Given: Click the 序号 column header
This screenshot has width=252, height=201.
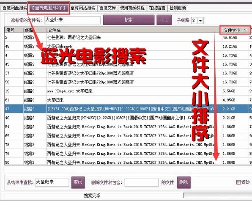Looking at the screenshot, I should coord(14,30).
